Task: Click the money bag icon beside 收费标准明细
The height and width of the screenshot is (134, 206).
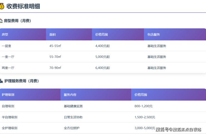Action: click(2, 6)
